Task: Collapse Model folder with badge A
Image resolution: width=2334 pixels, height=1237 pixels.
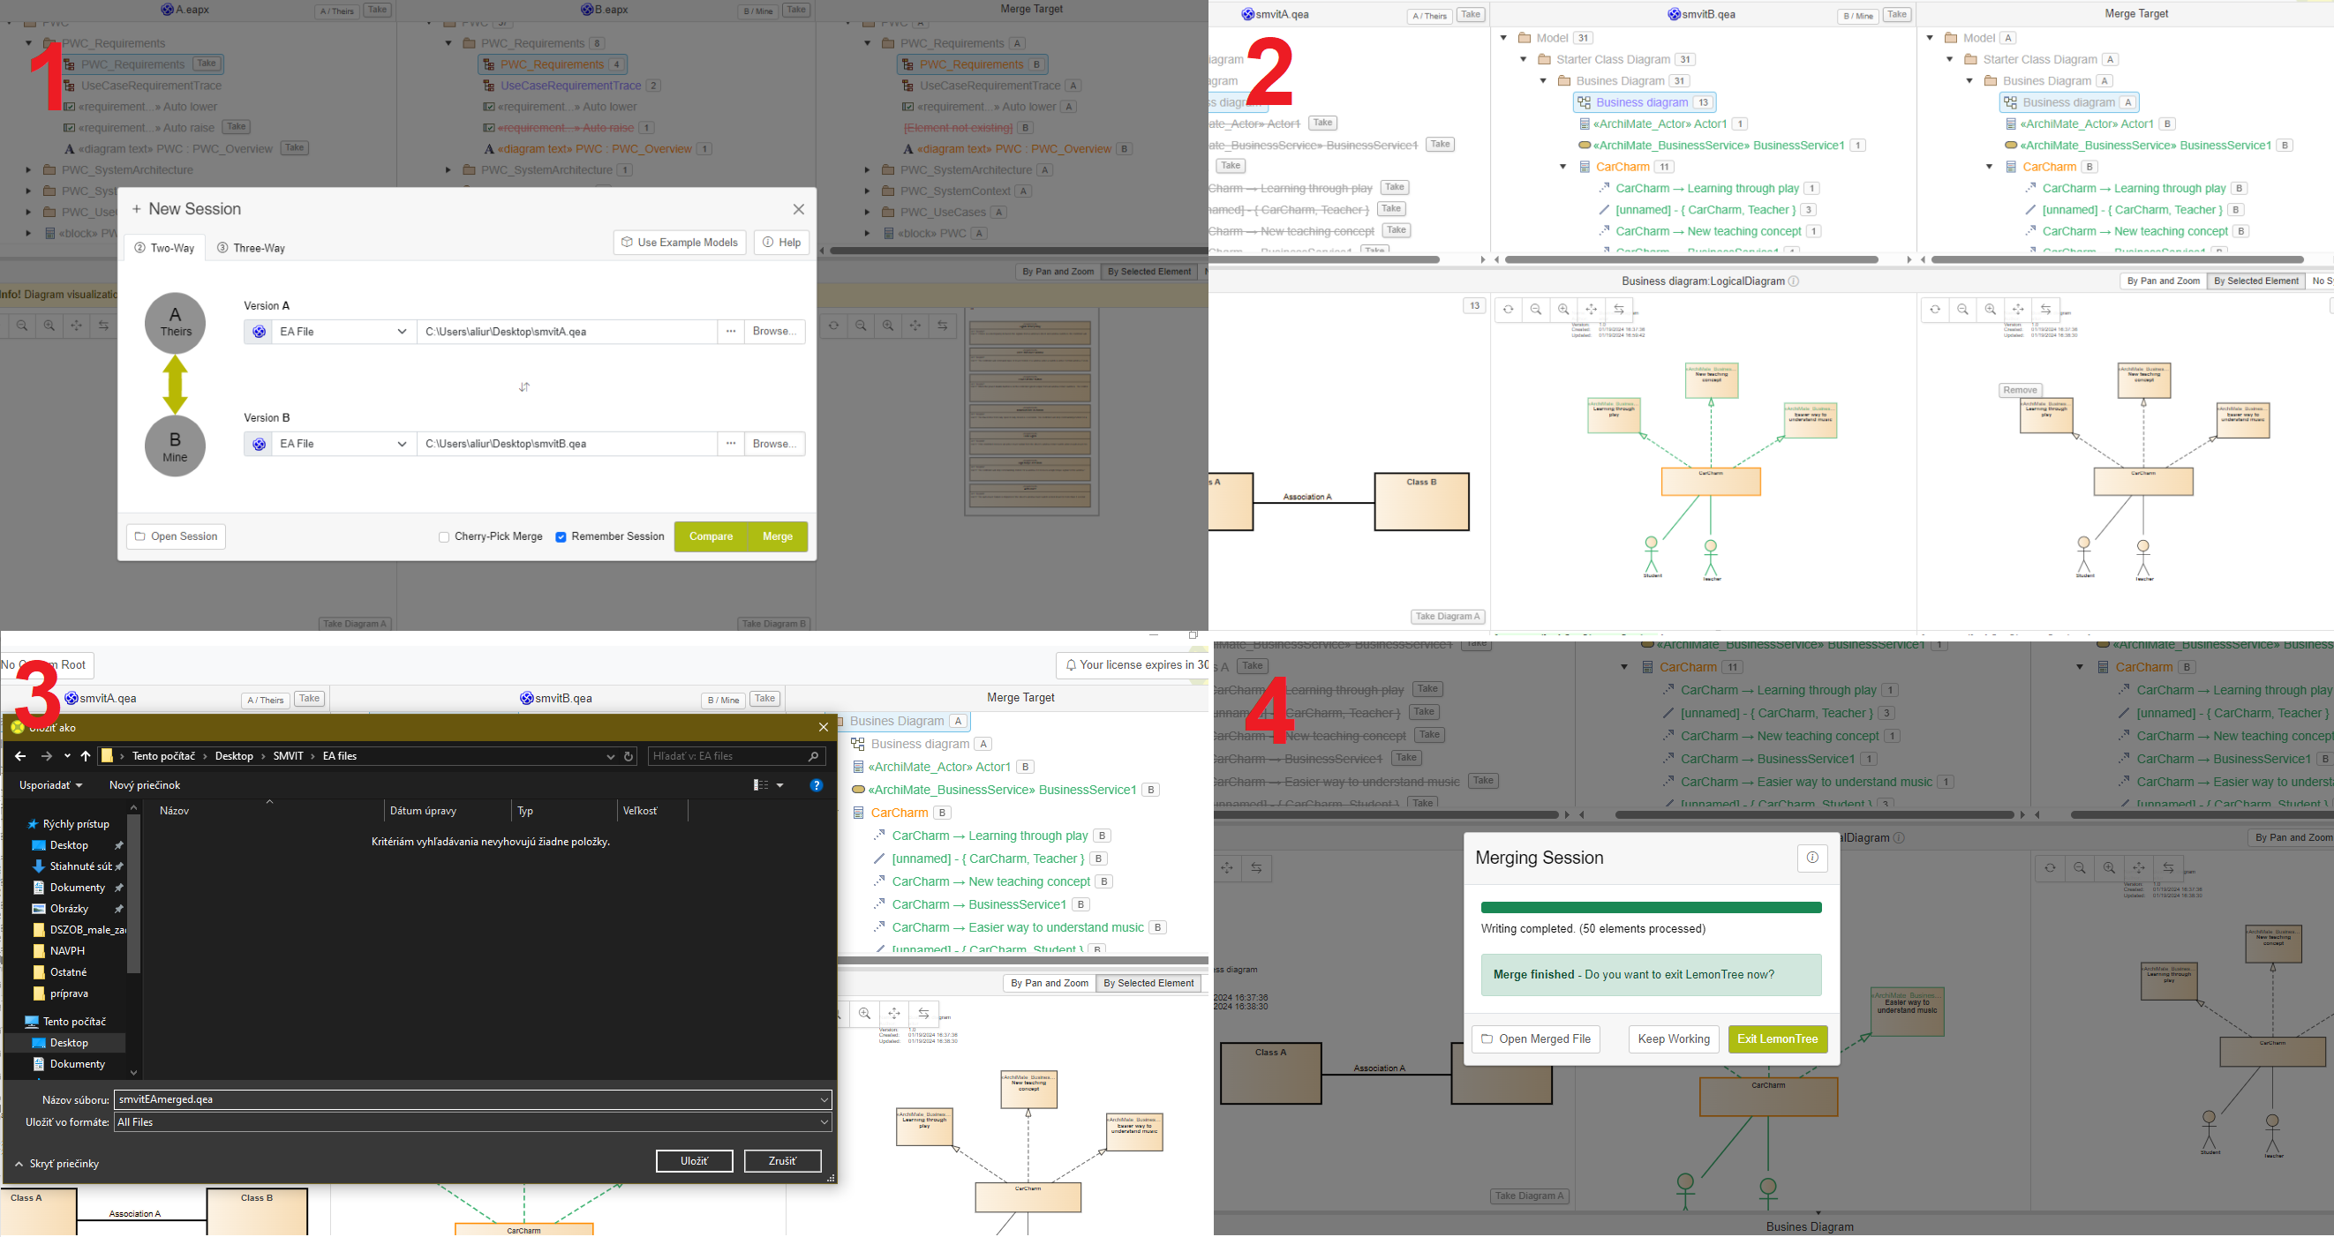Action: coord(1930,38)
